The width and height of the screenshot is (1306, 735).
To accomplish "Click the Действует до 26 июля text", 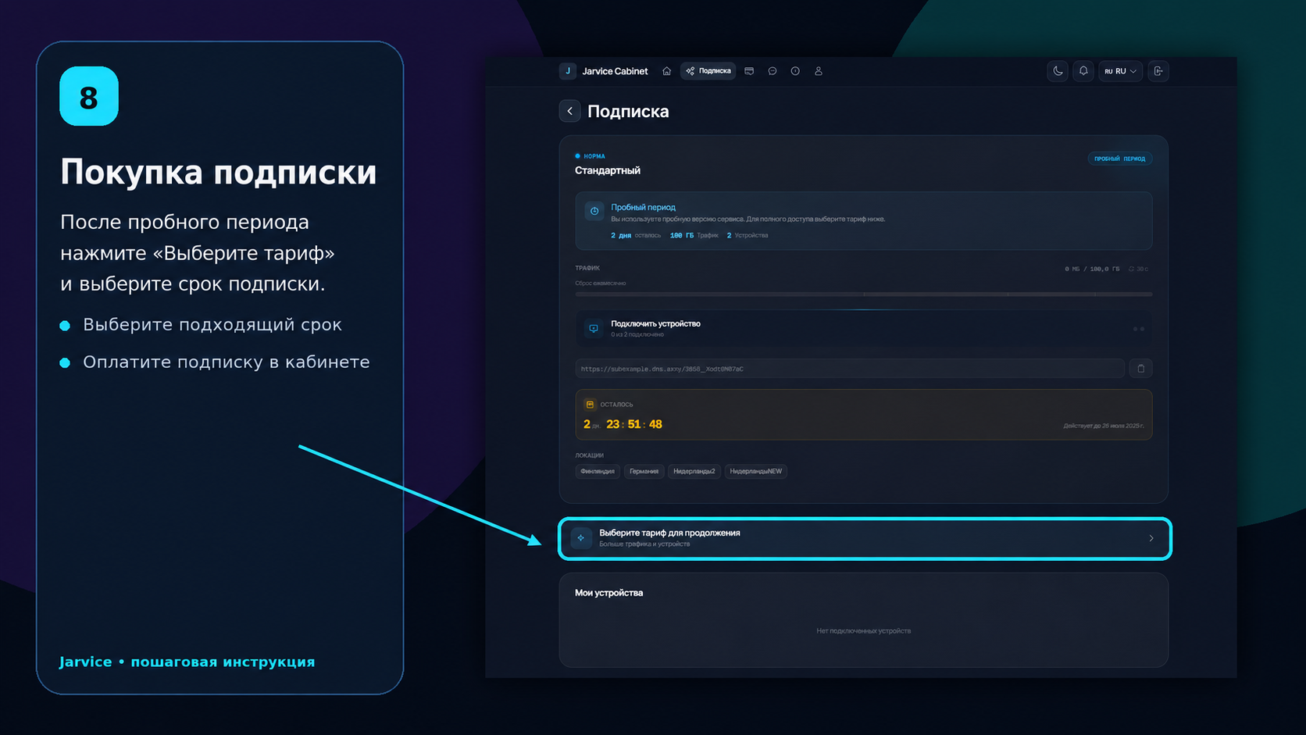I will pos(1103,426).
